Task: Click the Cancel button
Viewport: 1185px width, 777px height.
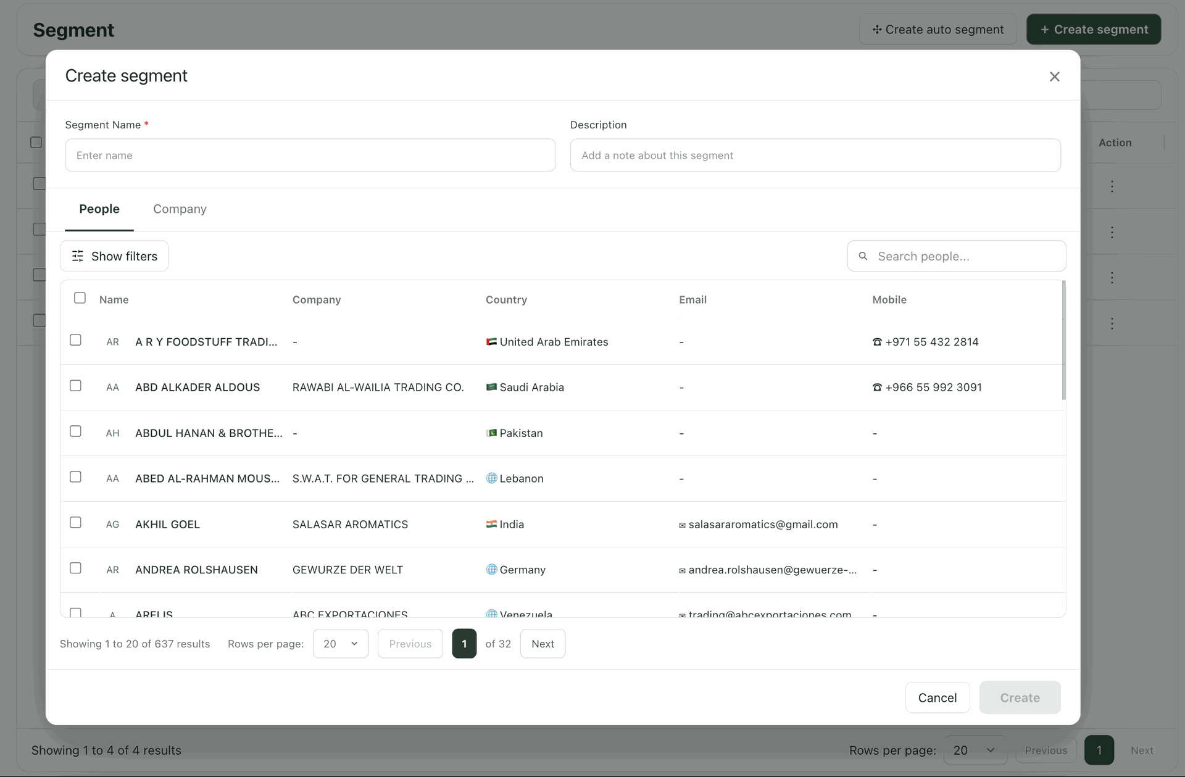Action: (x=938, y=697)
